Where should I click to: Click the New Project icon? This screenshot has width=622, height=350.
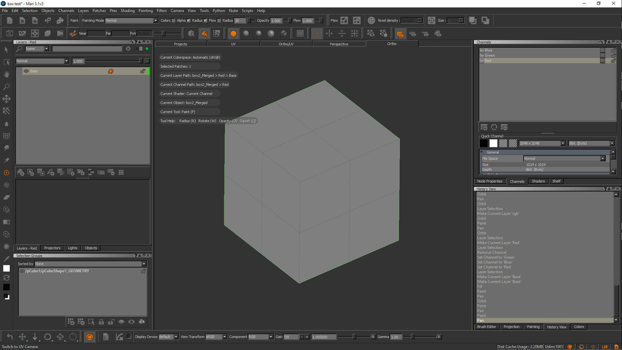pyautogui.click(x=9, y=20)
